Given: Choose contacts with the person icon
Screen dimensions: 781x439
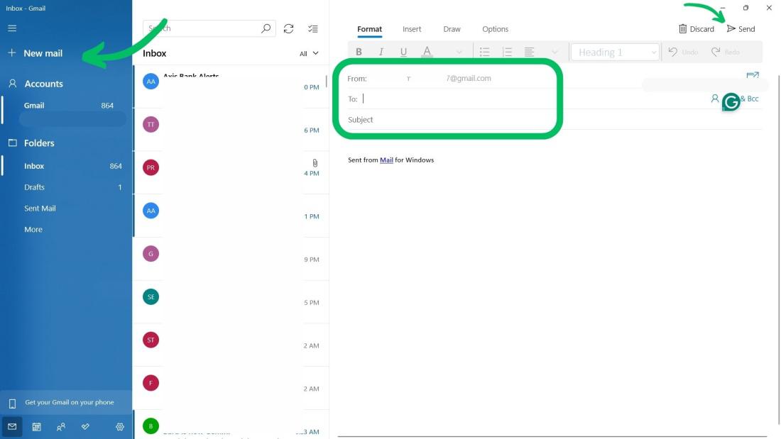Looking at the screenshot, I should (715, 99).
